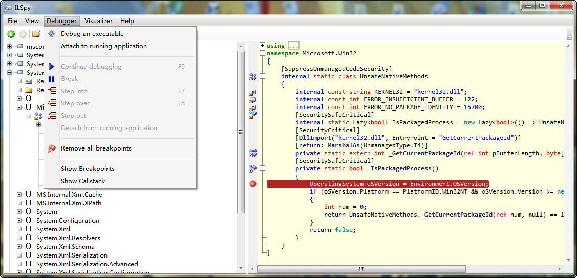Click the Open folder toolbar icon
This screenshot has width=577, height=278.
[36, 34]
